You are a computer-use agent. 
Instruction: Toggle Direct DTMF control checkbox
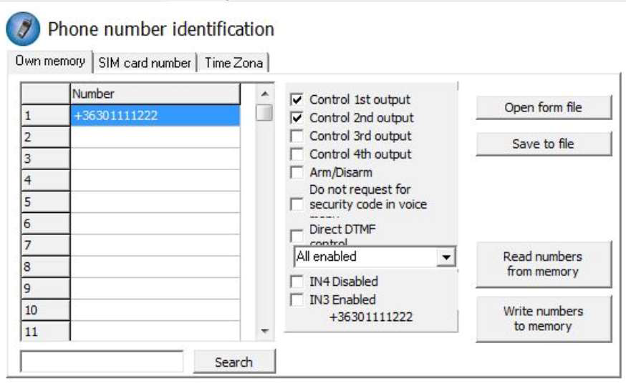[297, 235]
